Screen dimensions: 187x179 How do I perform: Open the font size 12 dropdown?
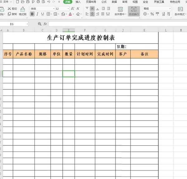68,9
